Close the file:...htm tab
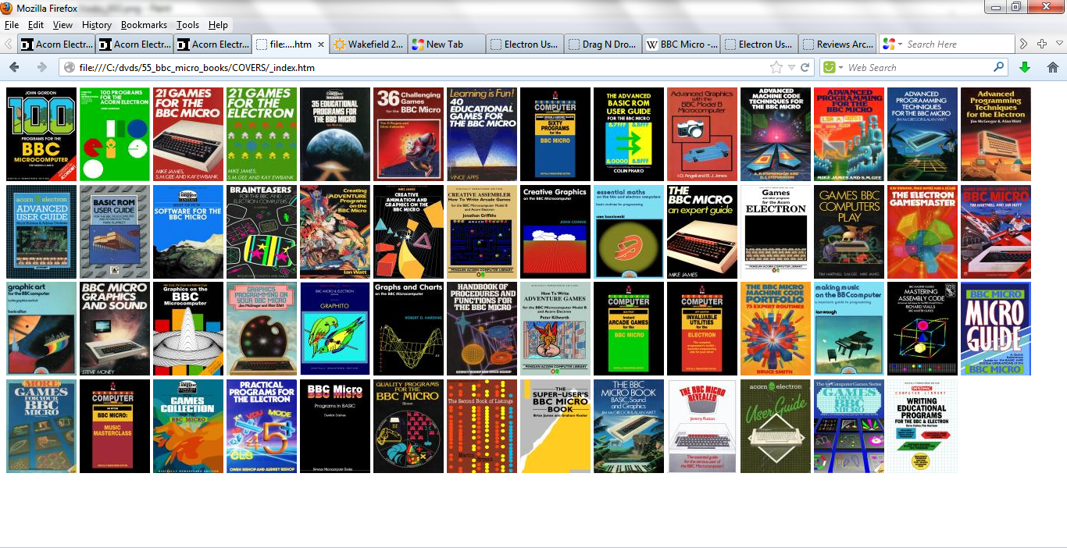The width and height of the screenshot is (1067, 548). coord(320,44)
